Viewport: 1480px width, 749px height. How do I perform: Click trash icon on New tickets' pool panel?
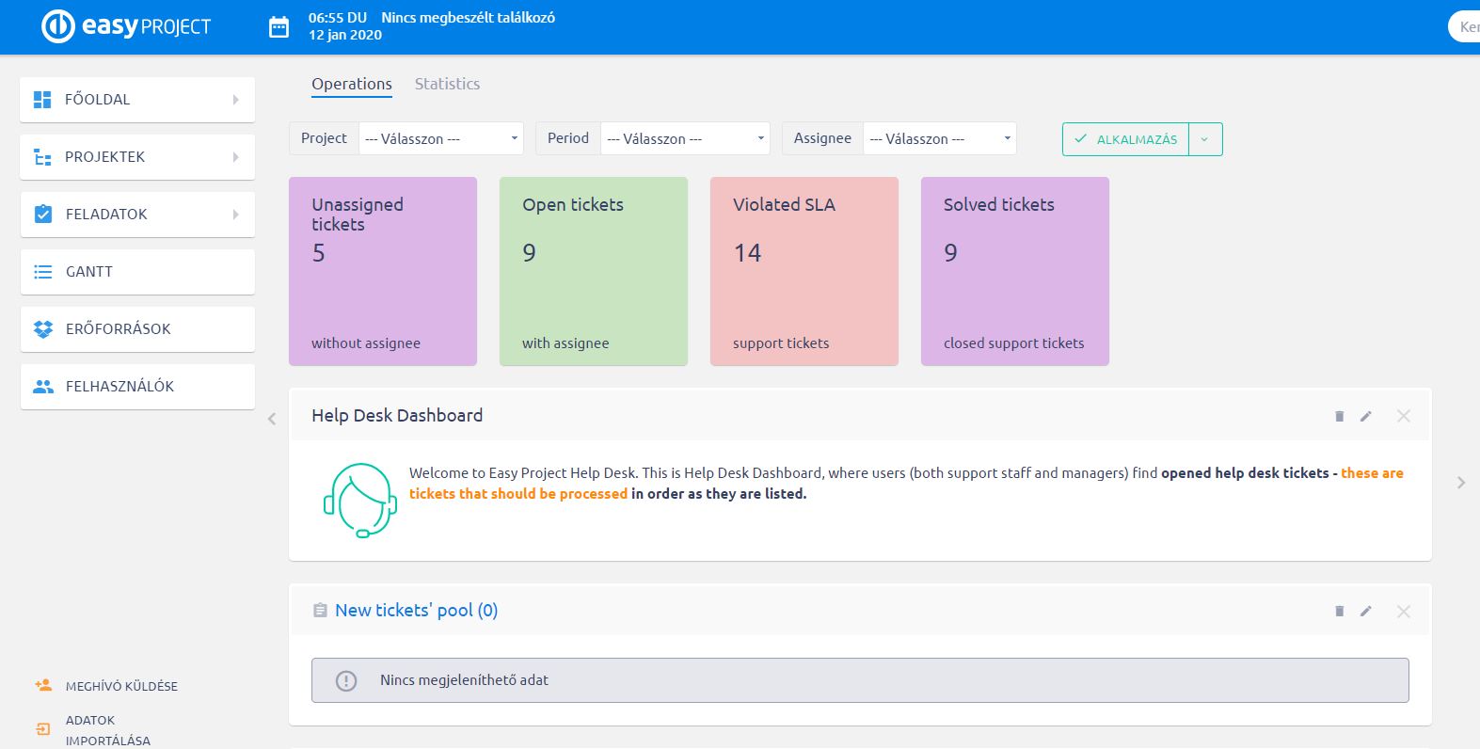1339,612
